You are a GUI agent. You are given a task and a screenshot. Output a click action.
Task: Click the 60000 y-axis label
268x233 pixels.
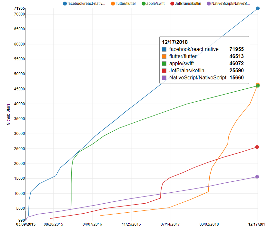(x=19, y=44)
